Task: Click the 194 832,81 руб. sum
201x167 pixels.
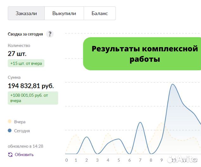Action: 31,86
